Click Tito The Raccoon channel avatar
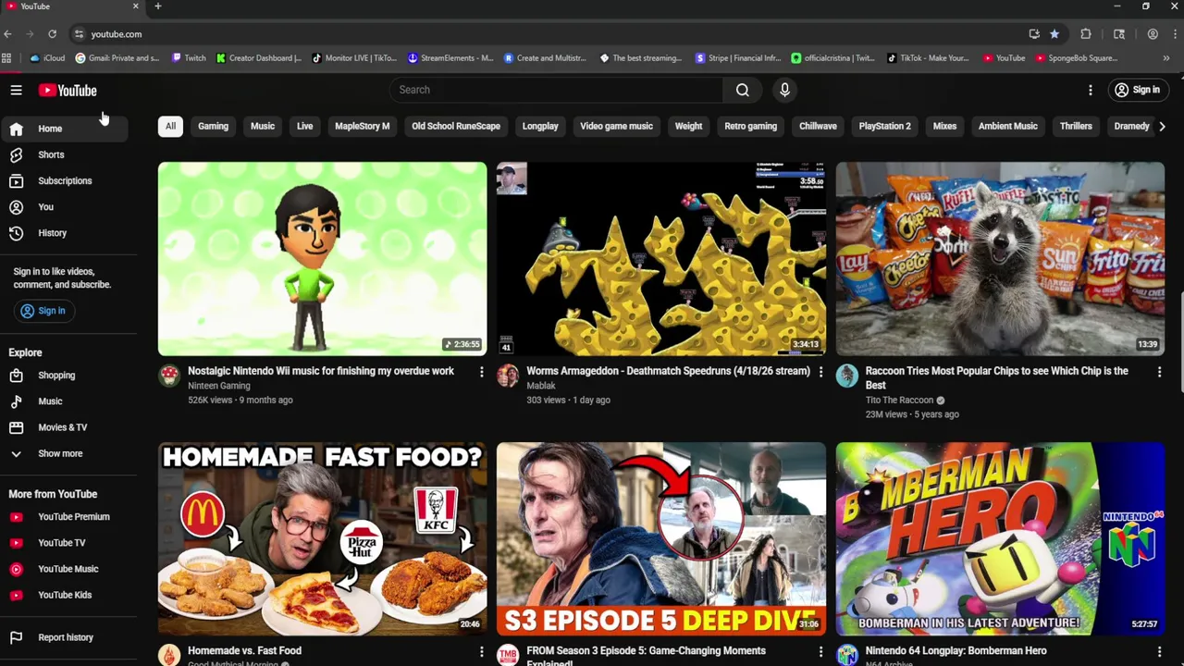Viewport: 1184px width, 666px height. coord(847,376)
